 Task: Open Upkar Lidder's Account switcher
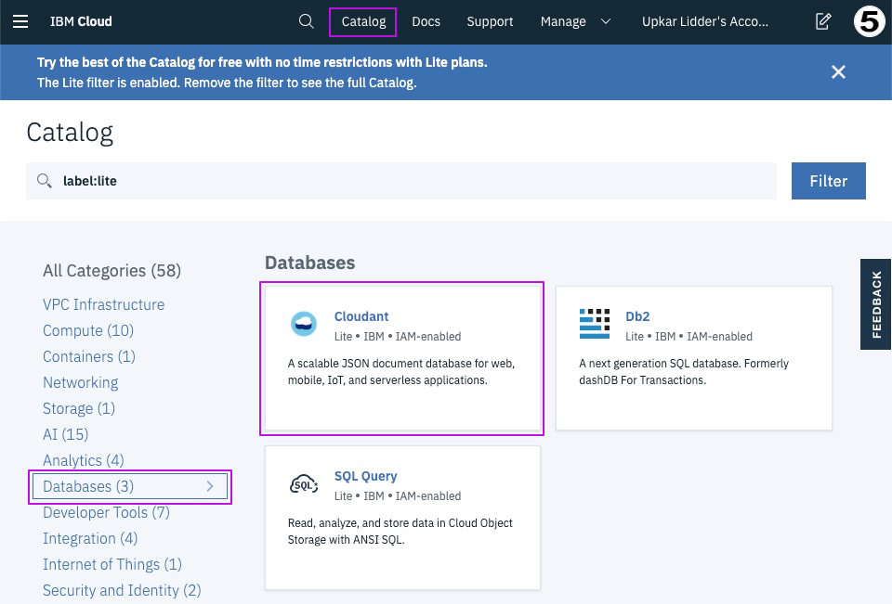(705, 21)
